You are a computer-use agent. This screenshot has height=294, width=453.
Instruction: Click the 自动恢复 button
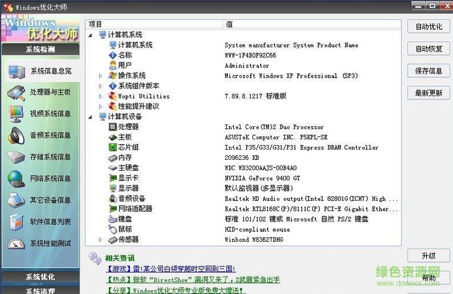[x=429, y=49]
